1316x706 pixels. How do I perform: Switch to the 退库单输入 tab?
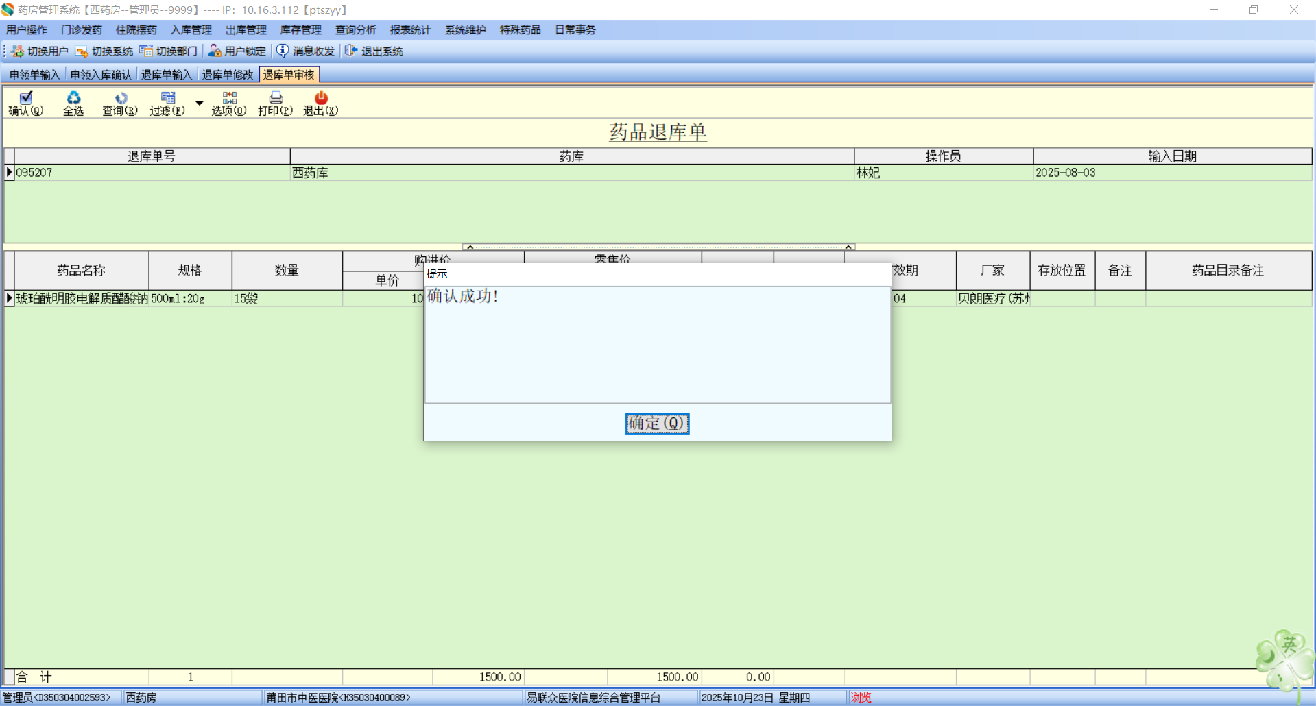tap(167, 75)
